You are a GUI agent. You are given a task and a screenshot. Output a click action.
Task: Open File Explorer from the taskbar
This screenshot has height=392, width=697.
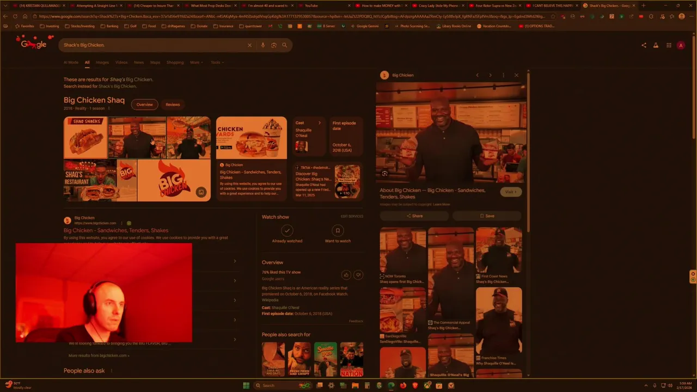coord(355,385)
